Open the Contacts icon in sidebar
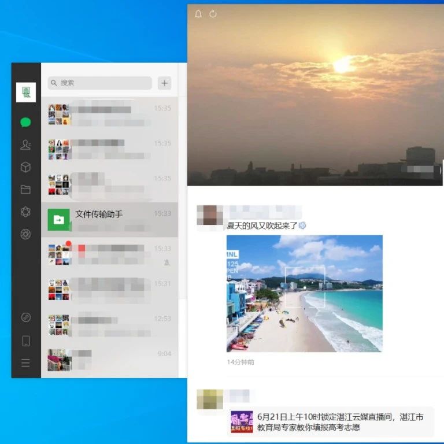The height and width of the screenshot is (444, 444). point(26,145)
